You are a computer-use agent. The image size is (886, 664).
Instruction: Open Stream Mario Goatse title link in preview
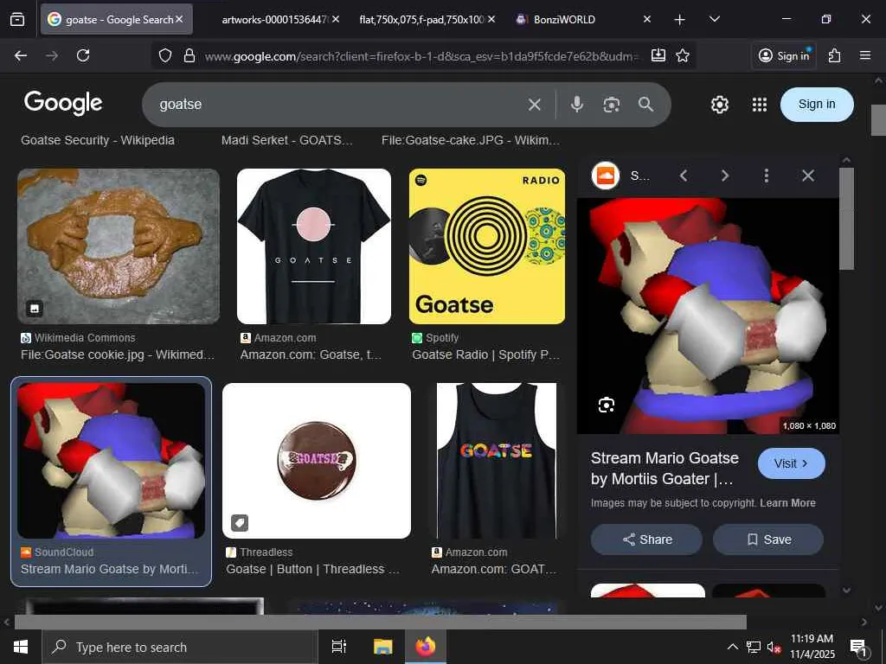(x=664, y=468)
